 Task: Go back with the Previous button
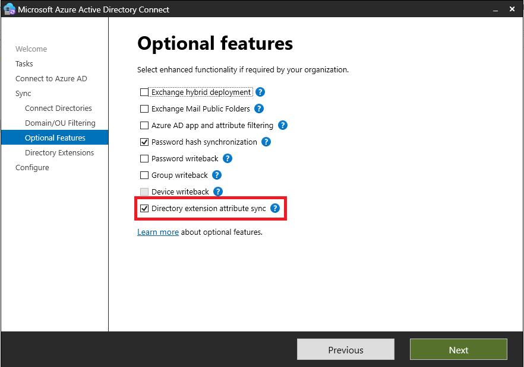pyautogui.click(x=345, y=350)
